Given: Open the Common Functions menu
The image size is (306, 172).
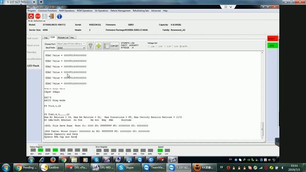Looking at the screenshot, I should (x=47, y=11).
